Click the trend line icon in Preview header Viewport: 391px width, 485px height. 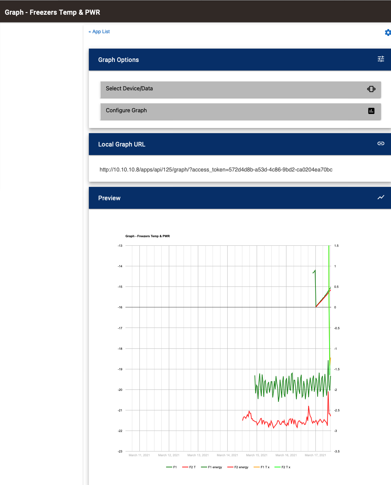point(381,197)
